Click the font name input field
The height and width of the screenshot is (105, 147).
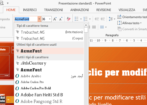(26, 19)
